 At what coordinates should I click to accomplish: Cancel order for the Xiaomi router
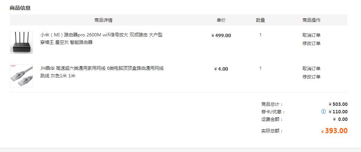tap(311, 35)
